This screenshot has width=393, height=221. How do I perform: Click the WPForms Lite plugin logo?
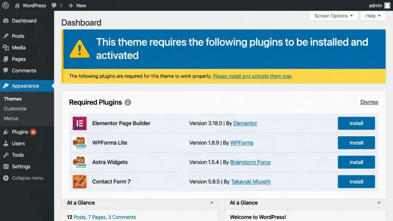click(x=80, y=143)
